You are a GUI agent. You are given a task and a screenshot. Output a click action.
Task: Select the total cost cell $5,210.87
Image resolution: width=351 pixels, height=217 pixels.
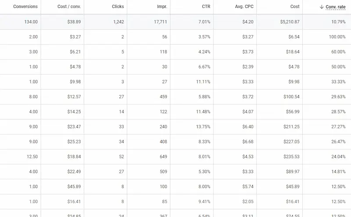[289, 21]
